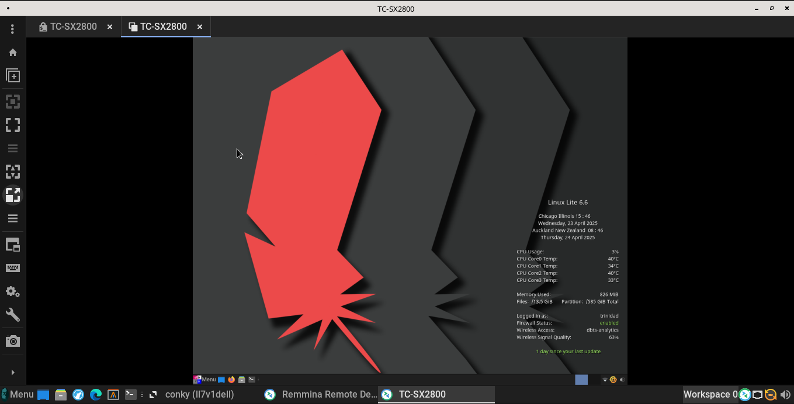This screenshot has height=404, width=794.
Task: Click the host orange update tray icon
Action: click(771, 395)
